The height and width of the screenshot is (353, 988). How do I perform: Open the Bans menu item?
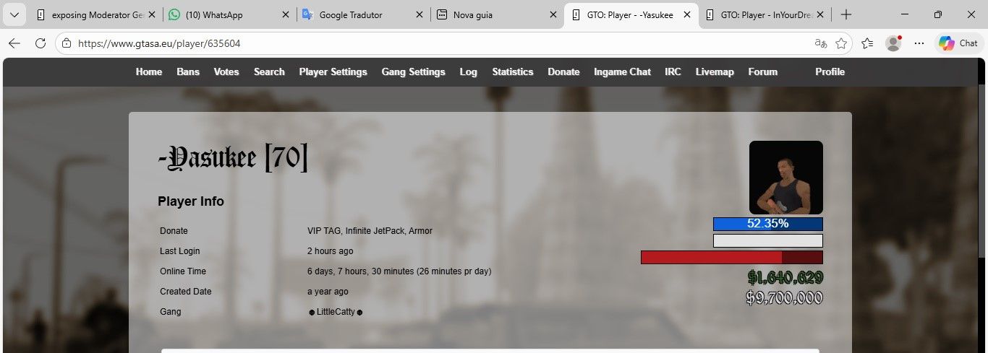click(x=188, y=71)
